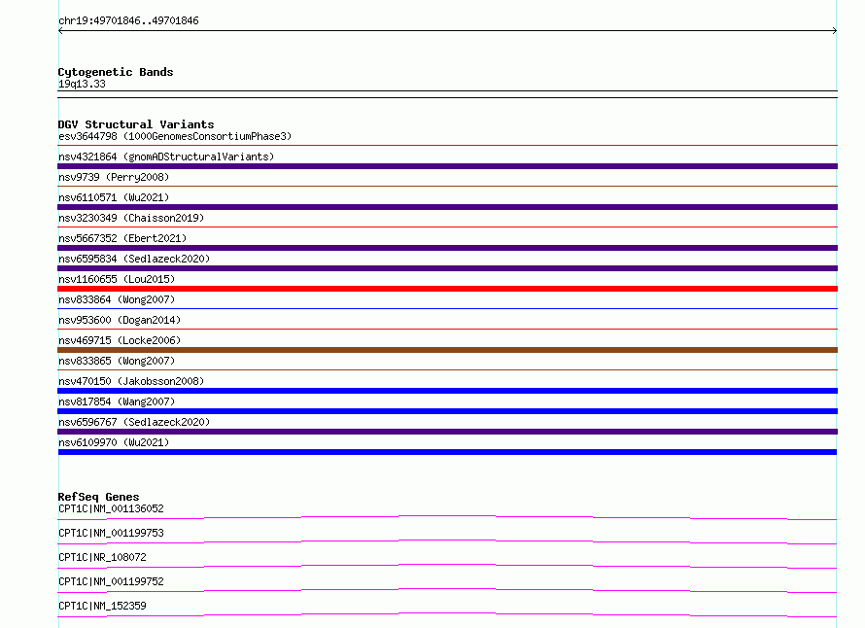The width and height of the screenshot is (865, 628).
Task: Open transcript CPT1C|NM_001199753
Action: click(x=111, y=533)
